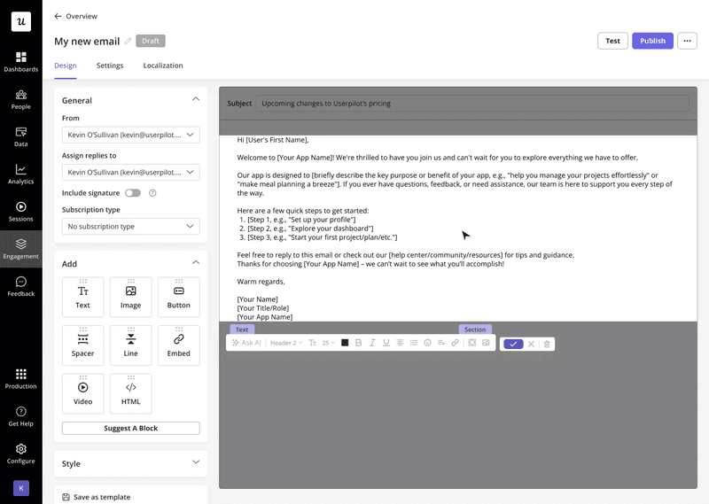
Task: Click the insert link icon in toolbar
Action: [x=455, y=343]
